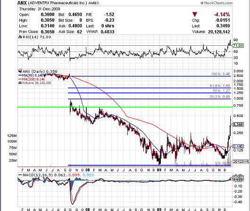Select the Low value 0.3140
The height and width of the screenshot is (211, 250).
(x=48, y=26)
